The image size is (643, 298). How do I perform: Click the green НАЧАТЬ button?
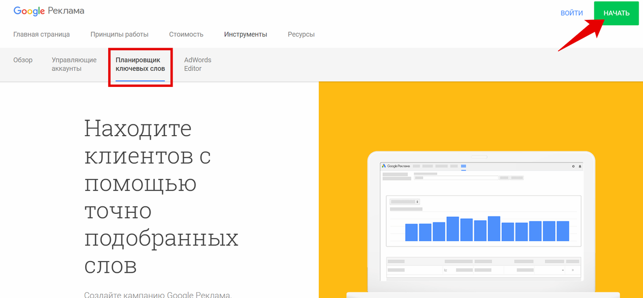(616, 13)
